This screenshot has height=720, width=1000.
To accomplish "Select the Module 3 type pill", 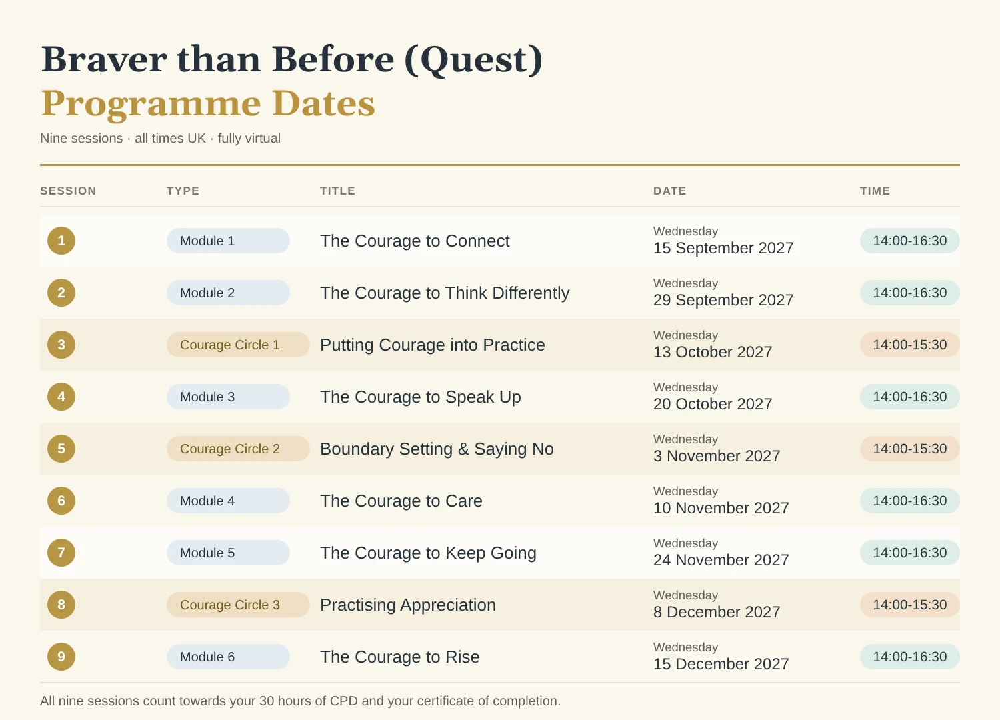I will click(228, 397).
